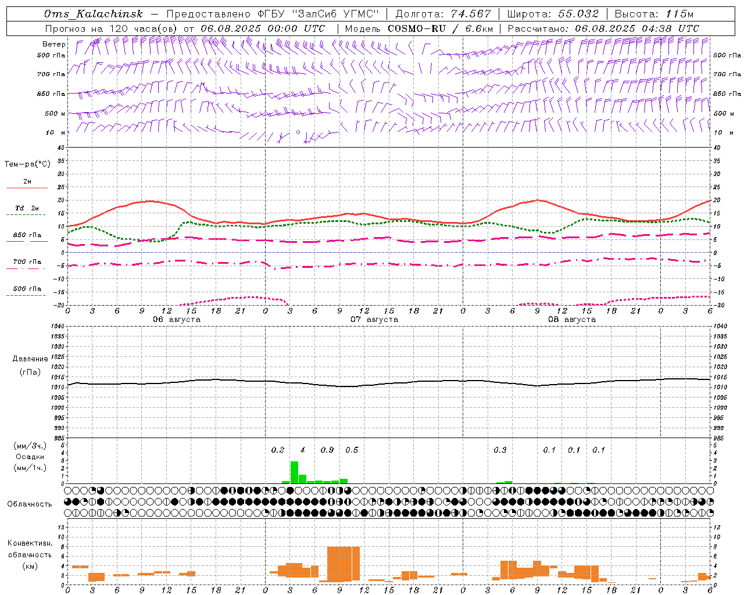This screenshot has width=744, height=595.
Task: Click the 0.2 precipitation total
Action: (278, 450)
